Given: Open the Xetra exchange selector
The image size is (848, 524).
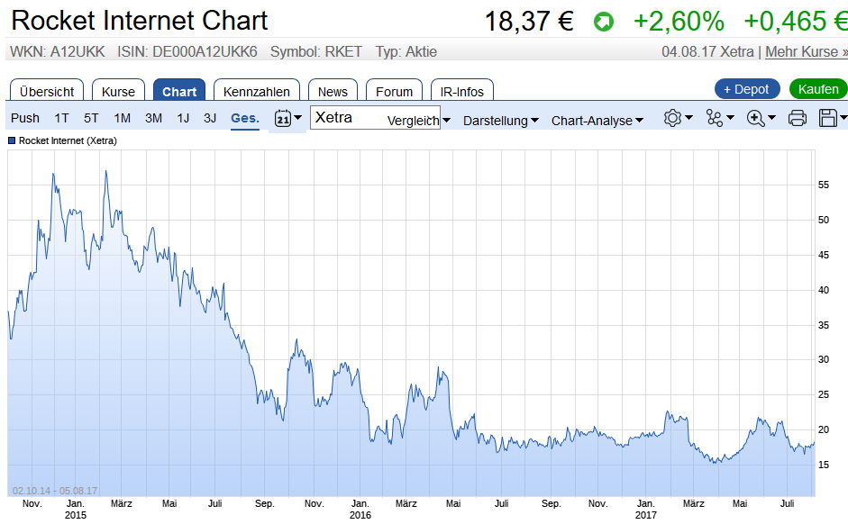Looking at the screenshot, I should [x=375, y=118].
